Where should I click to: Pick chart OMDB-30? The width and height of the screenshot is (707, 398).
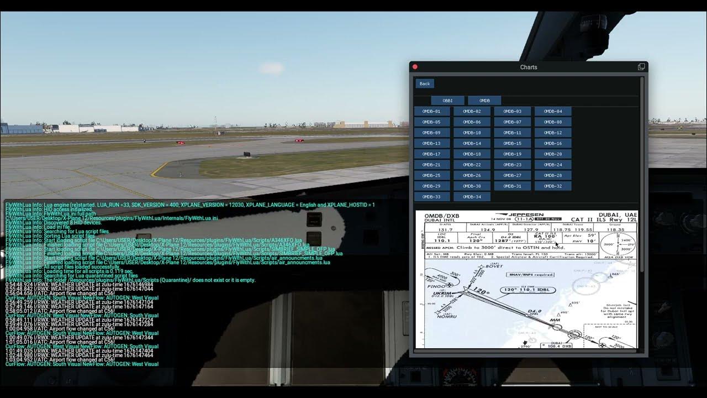point(472,186)
